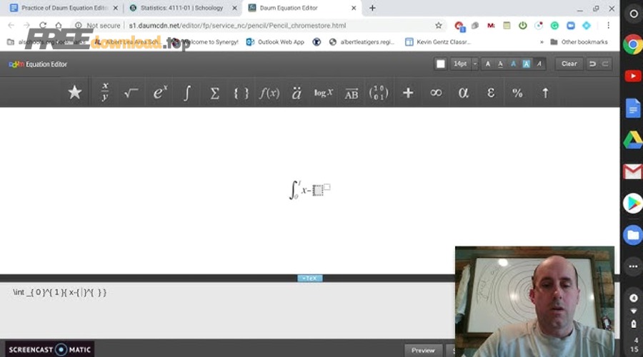Open the square root symbol palette
The height and width of the screenshot is (357, 643).
(131, 93)
